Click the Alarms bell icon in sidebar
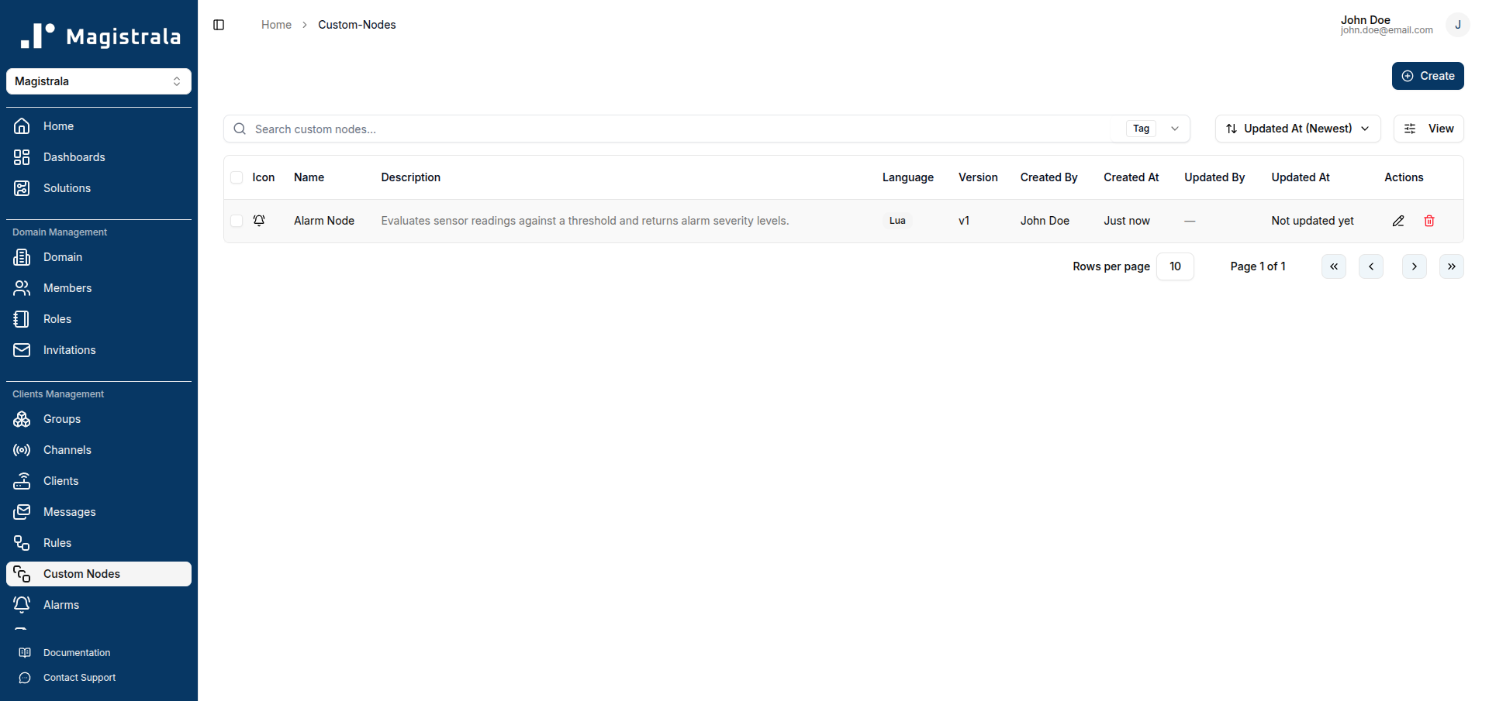The width and height of the screenshot is (1489, 701). click(22, 605)
